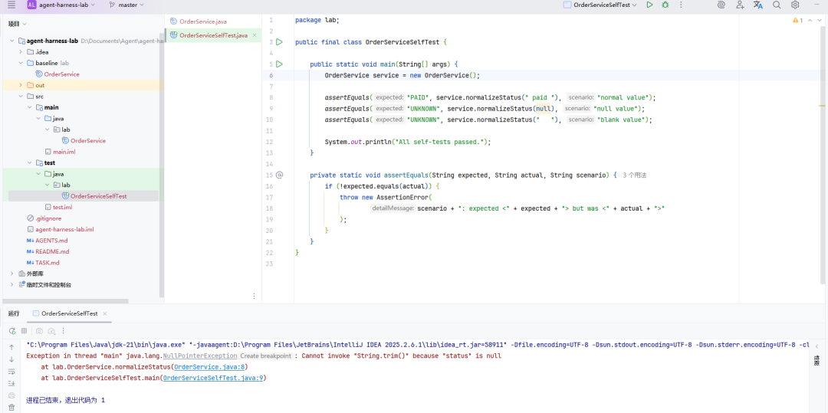Collapse the main module folder
Screen dimensions: 828x413
click(30, 107)
